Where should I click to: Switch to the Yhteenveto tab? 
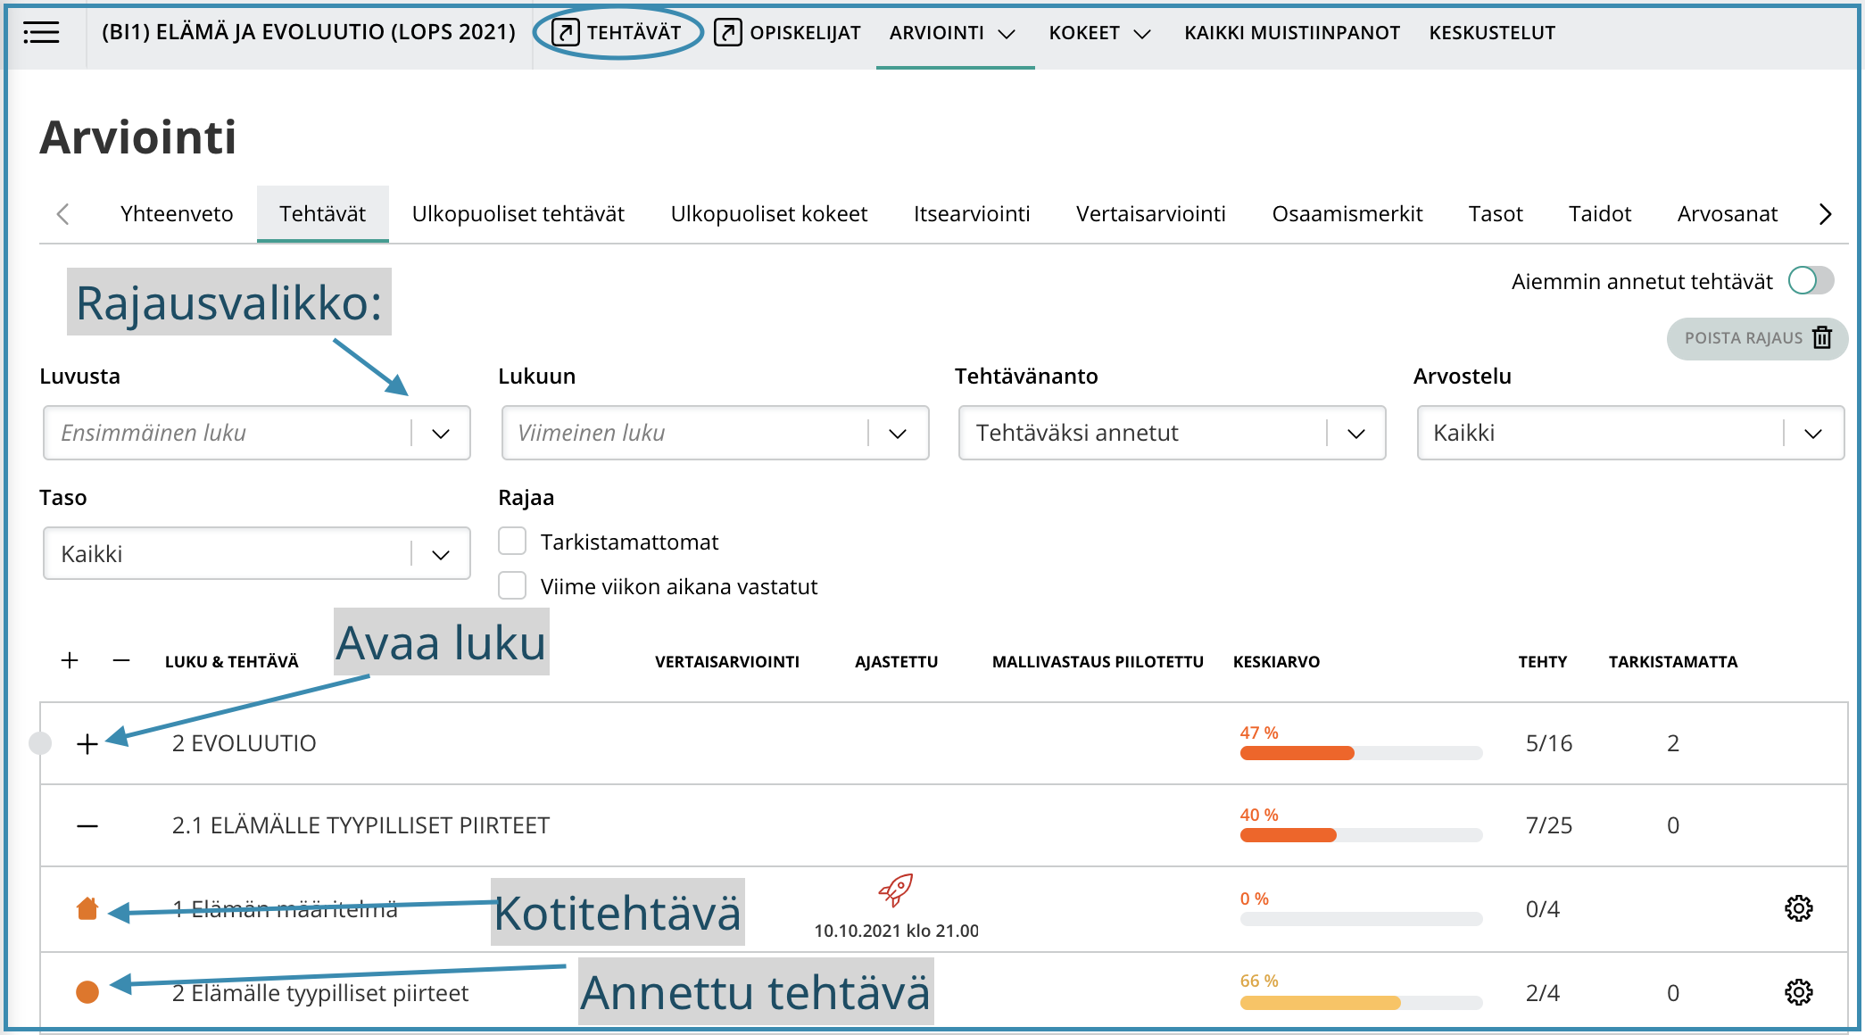click(x=177, y=214)
